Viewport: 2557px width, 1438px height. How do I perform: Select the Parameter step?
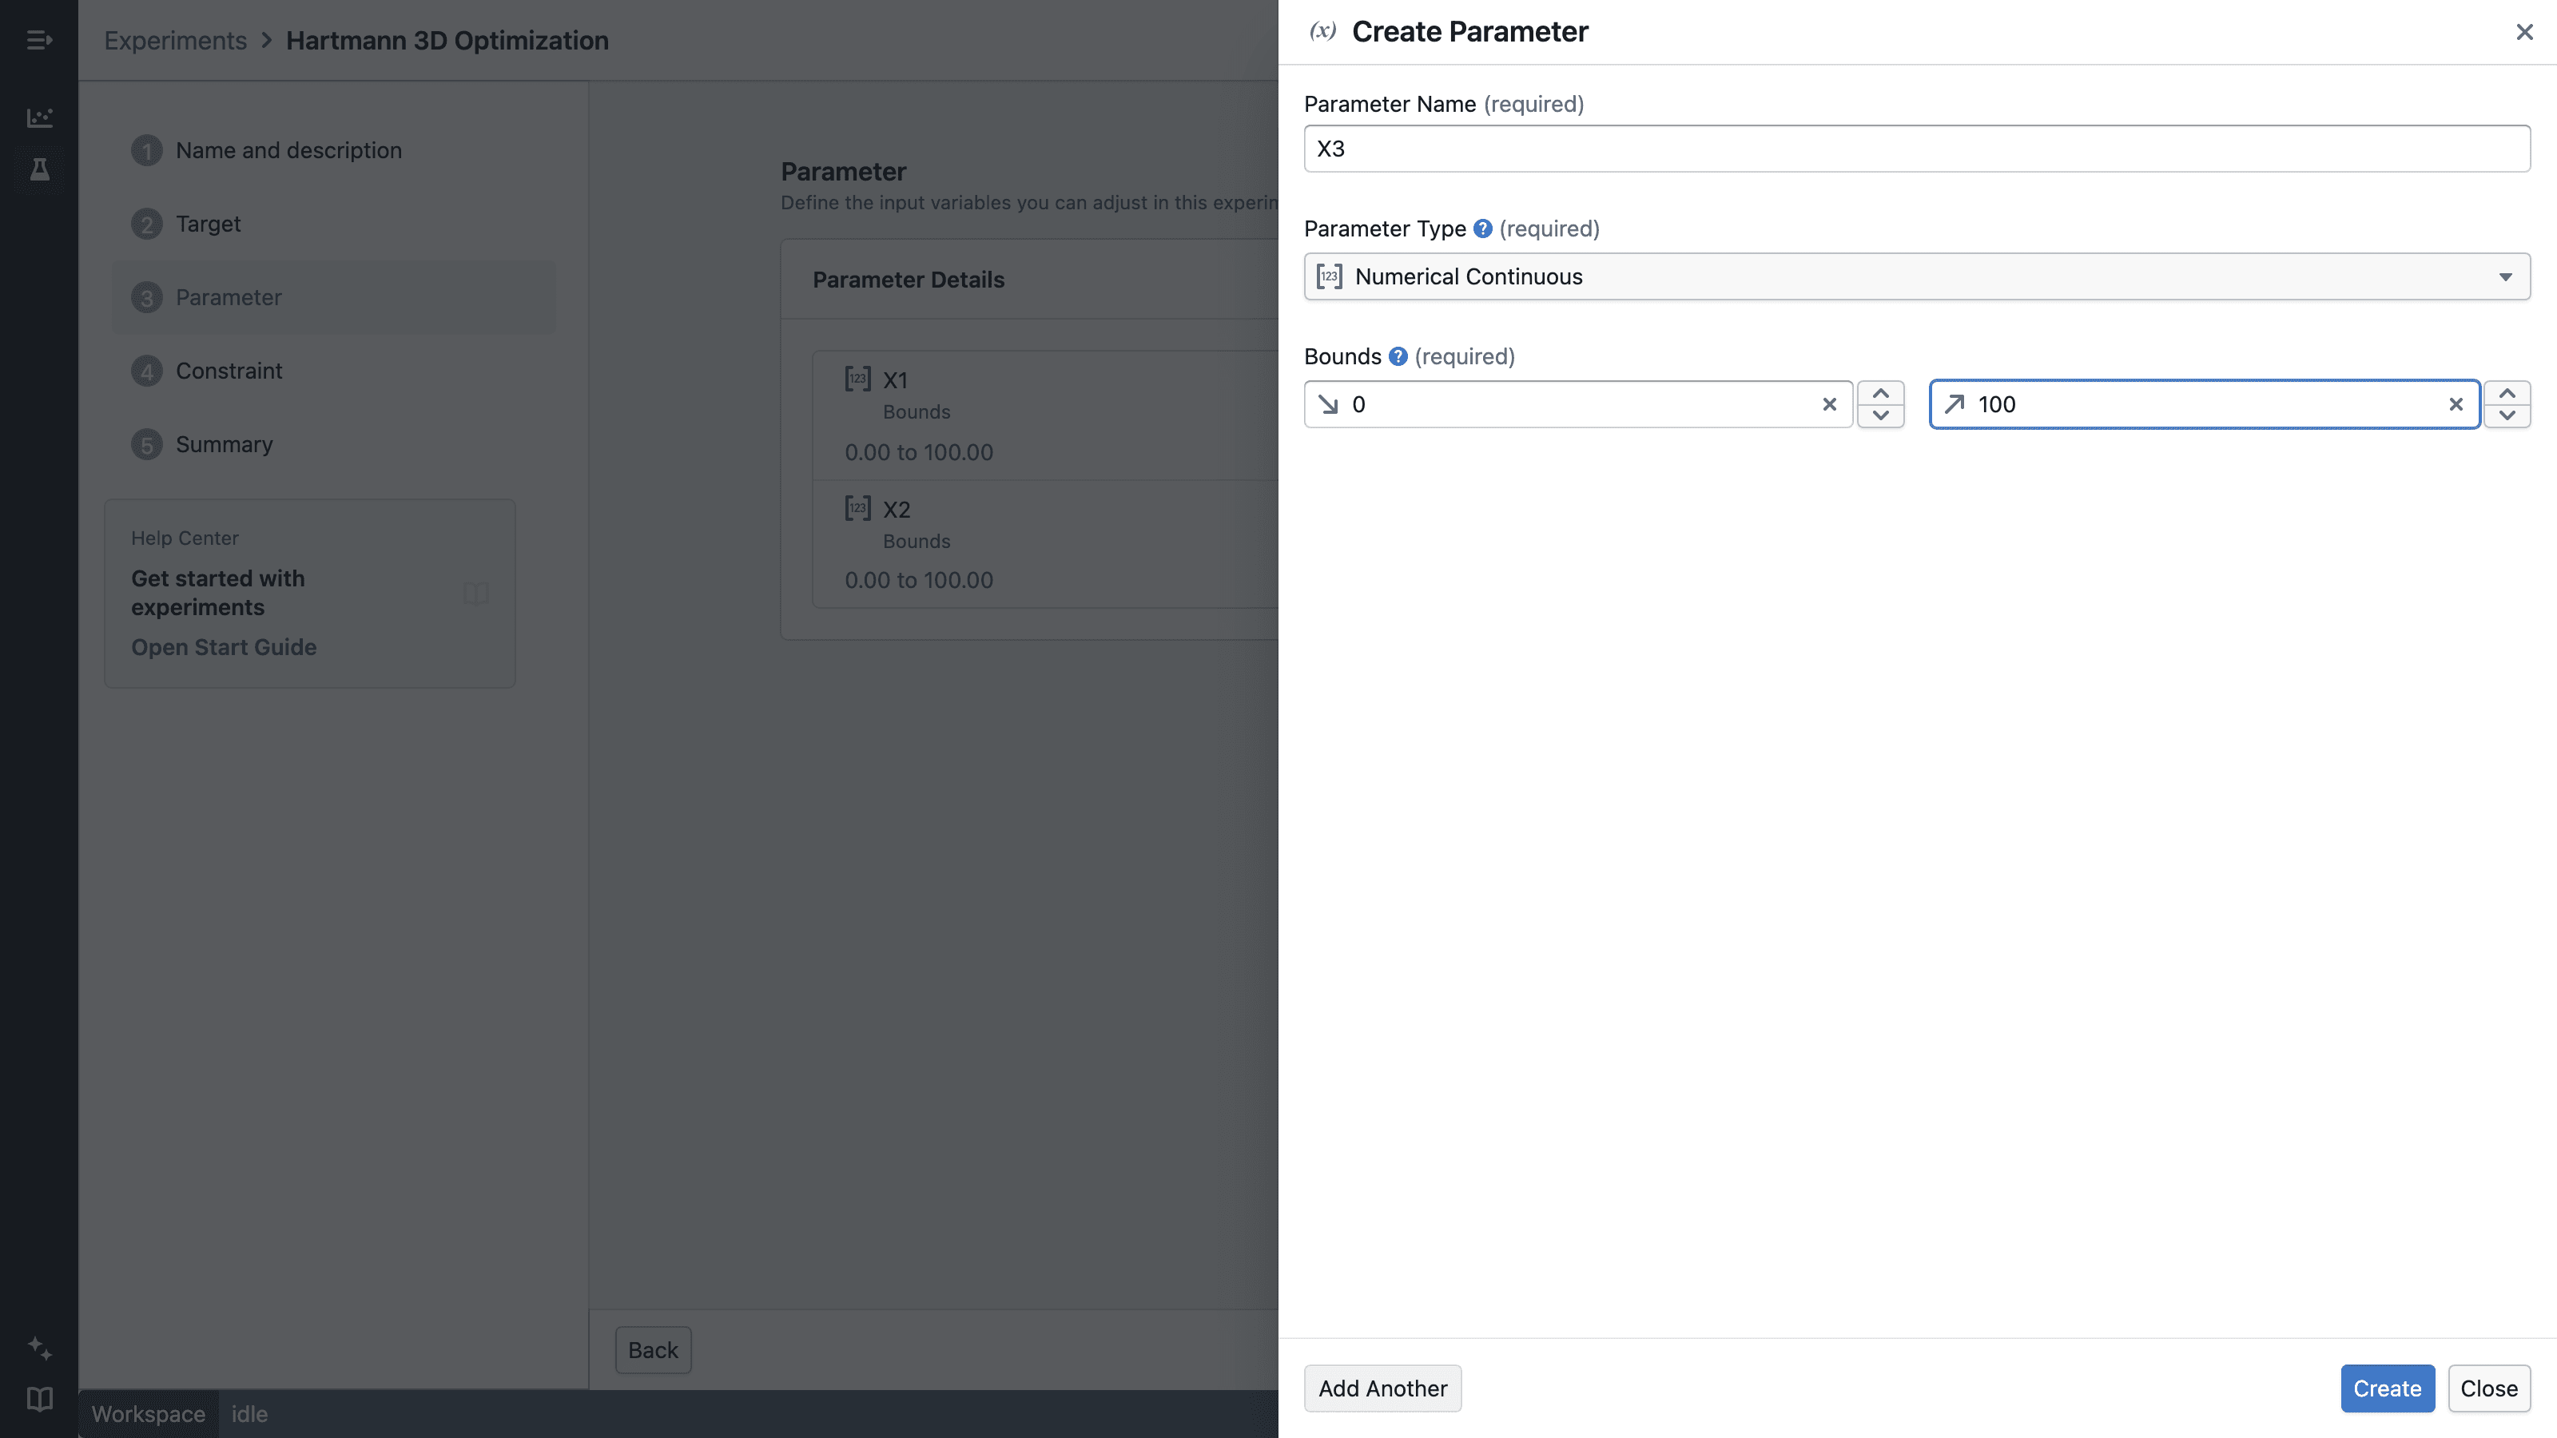333,296
